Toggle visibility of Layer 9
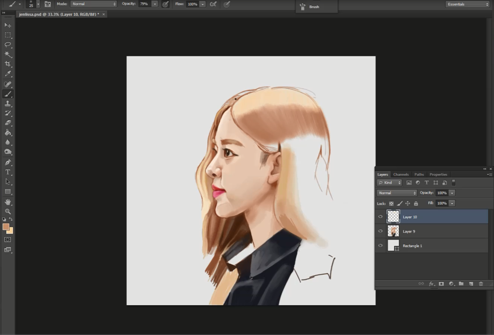The width and height of the screenshot is (494, 335). coord(380,231)
